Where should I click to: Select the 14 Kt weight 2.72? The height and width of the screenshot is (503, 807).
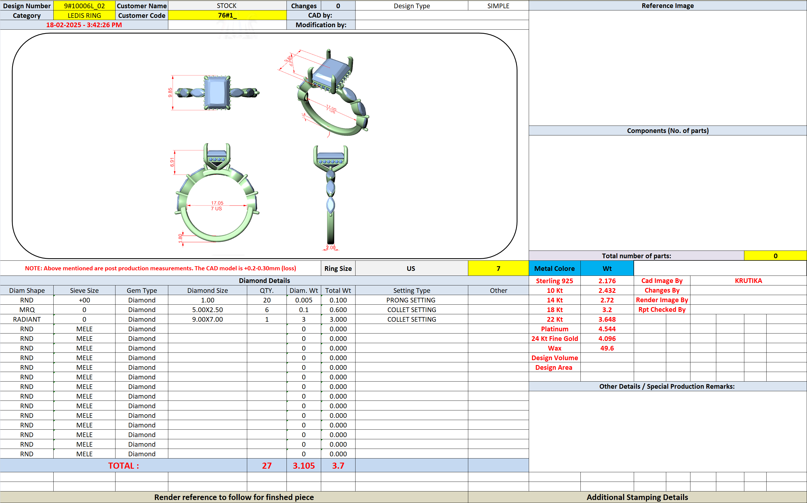pyautogui.click(x=607, y=300)
